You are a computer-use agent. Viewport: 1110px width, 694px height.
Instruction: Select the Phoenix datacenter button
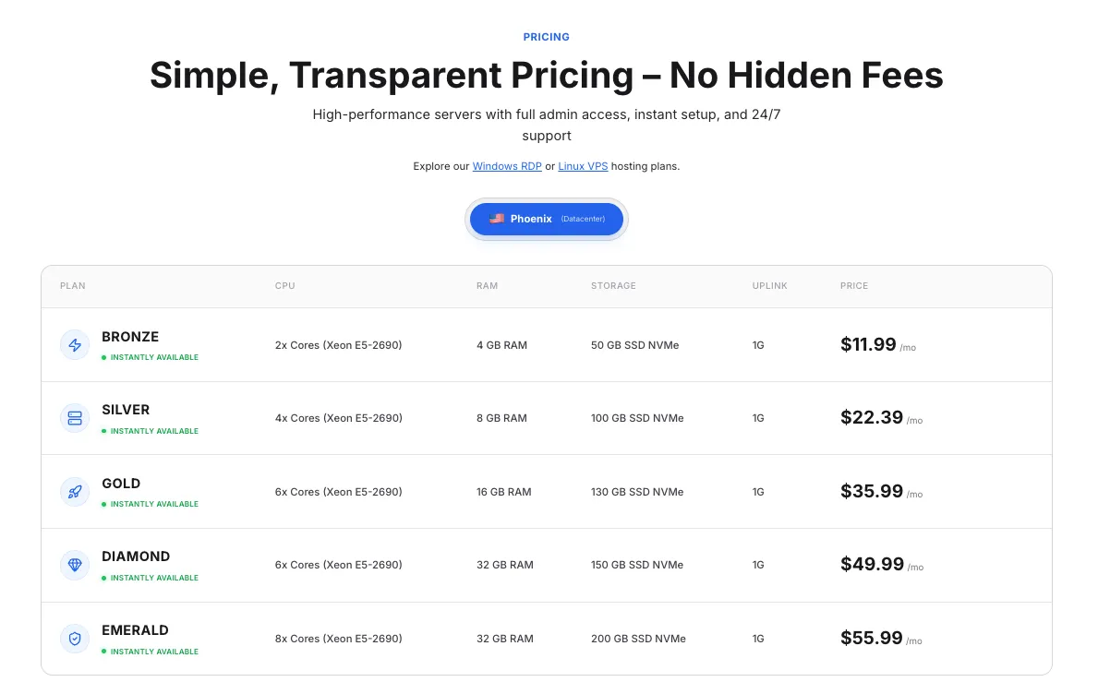point(547,219)
